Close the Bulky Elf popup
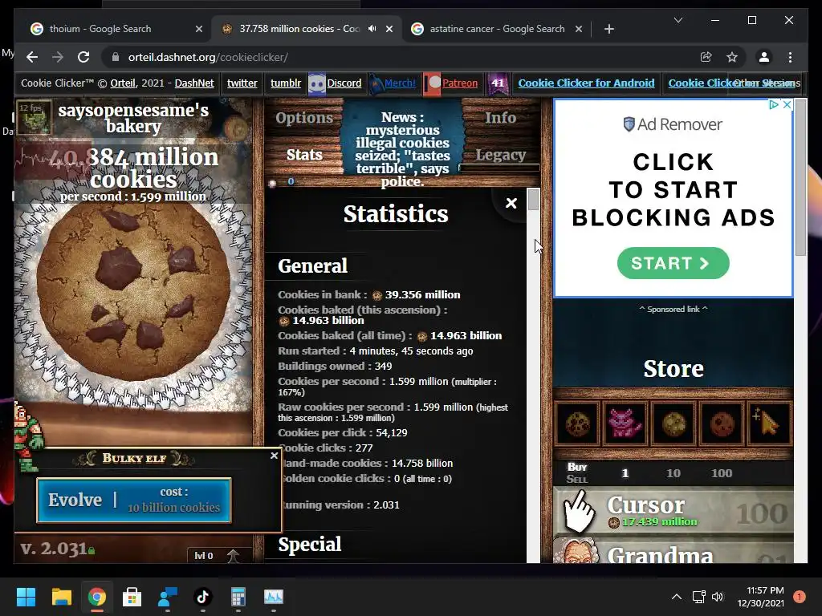The width and height of the screenshot is (822, 616). (x=274, y=456)
